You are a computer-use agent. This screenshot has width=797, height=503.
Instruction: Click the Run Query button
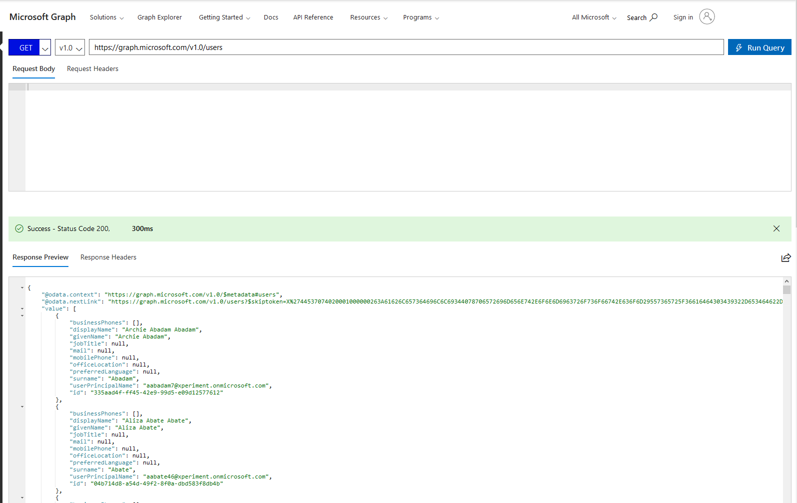(760, 47)
